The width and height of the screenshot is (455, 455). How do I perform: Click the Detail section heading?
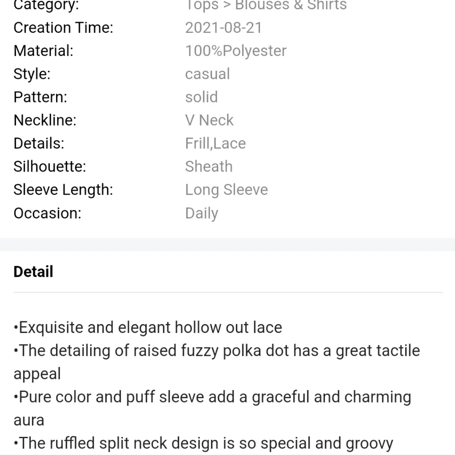(33, 272)
